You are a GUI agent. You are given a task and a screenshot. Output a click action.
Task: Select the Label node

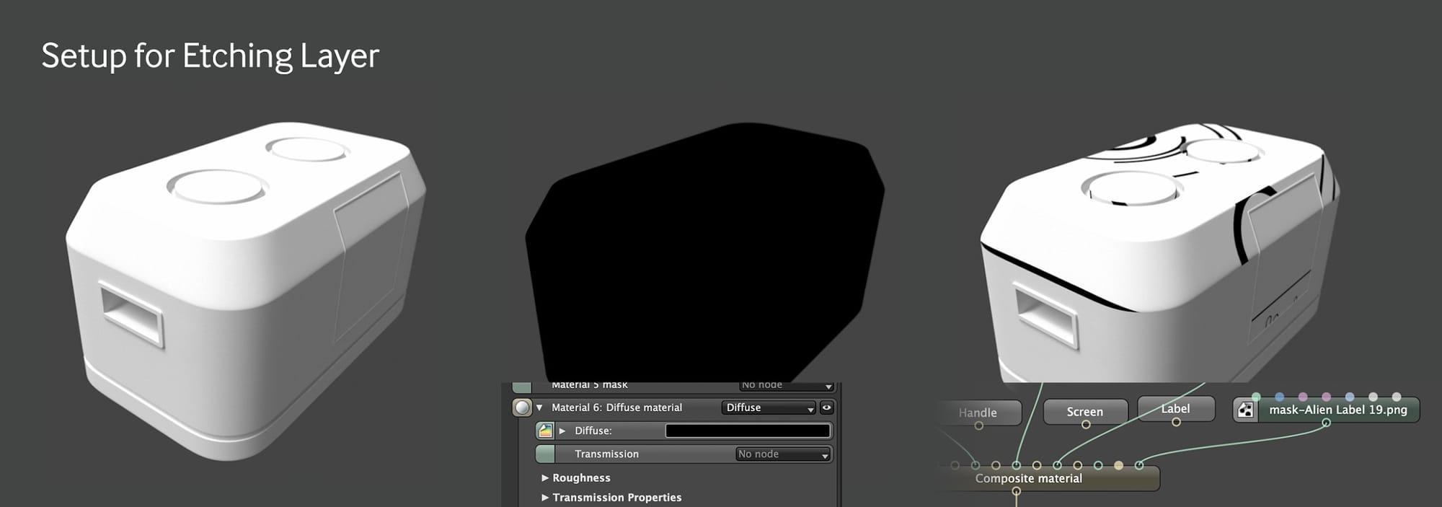tap(1176, 408)
